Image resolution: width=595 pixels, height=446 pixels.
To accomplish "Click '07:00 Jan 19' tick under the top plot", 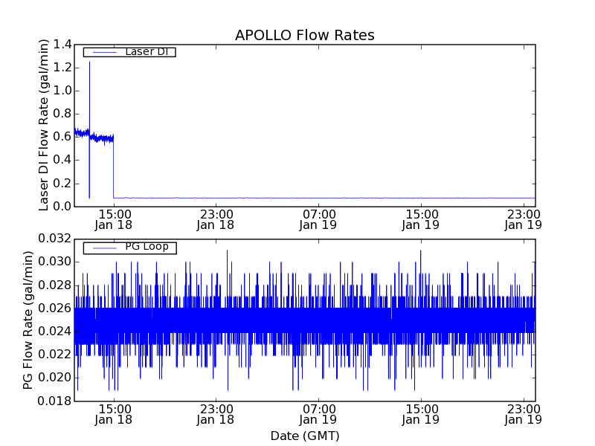I will tap(318, 219).
